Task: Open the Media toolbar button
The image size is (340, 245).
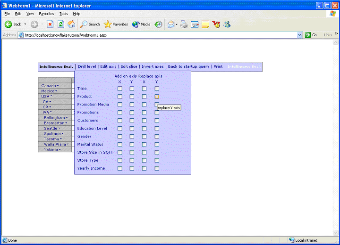Action: point(141,24)
